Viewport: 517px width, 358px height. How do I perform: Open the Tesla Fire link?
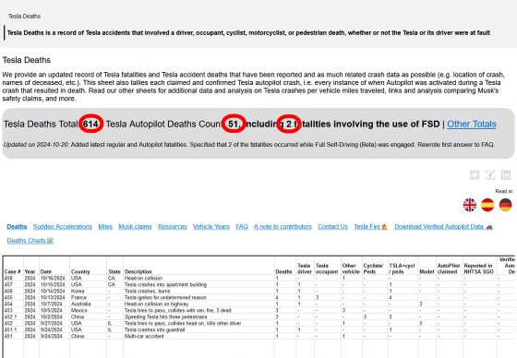[x=370, y=226]
